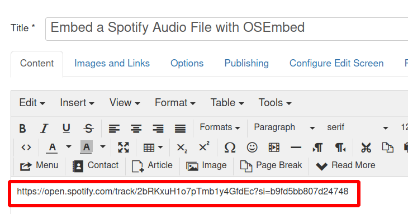Toggle strikethrough formatting

point(88,128)
